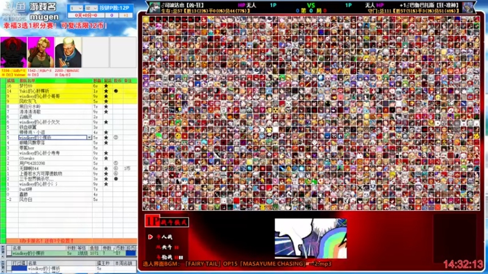This screenshot has width=488, height=274.
Task: Click the star in the 三千世界 row
Action: (106, 178)
